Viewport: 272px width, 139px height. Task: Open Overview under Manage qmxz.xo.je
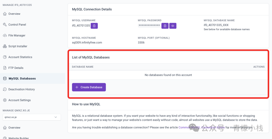[x=14, y=128]
